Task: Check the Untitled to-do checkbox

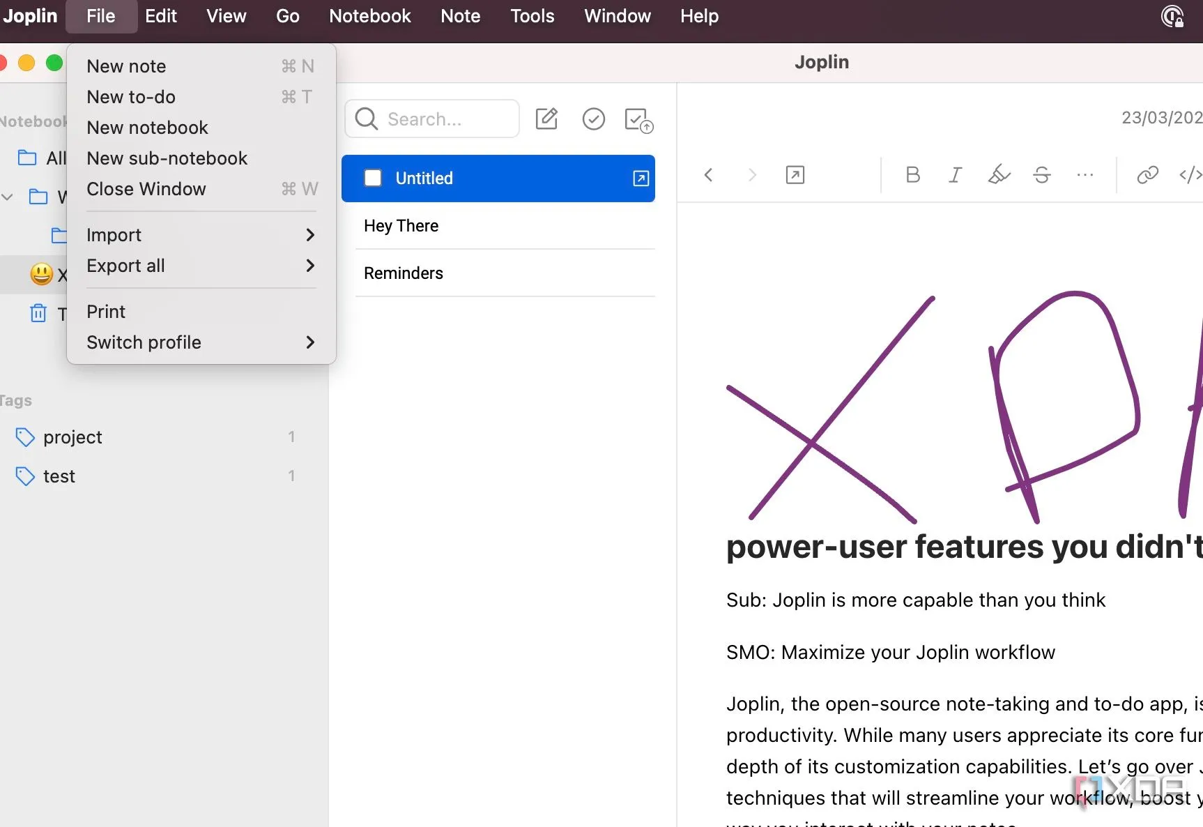Action: click(x=373, y=179)
